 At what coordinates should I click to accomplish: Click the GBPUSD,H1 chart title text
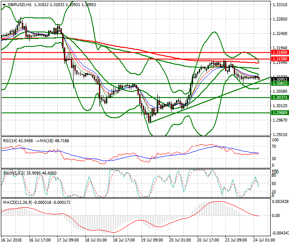(20, 5)
